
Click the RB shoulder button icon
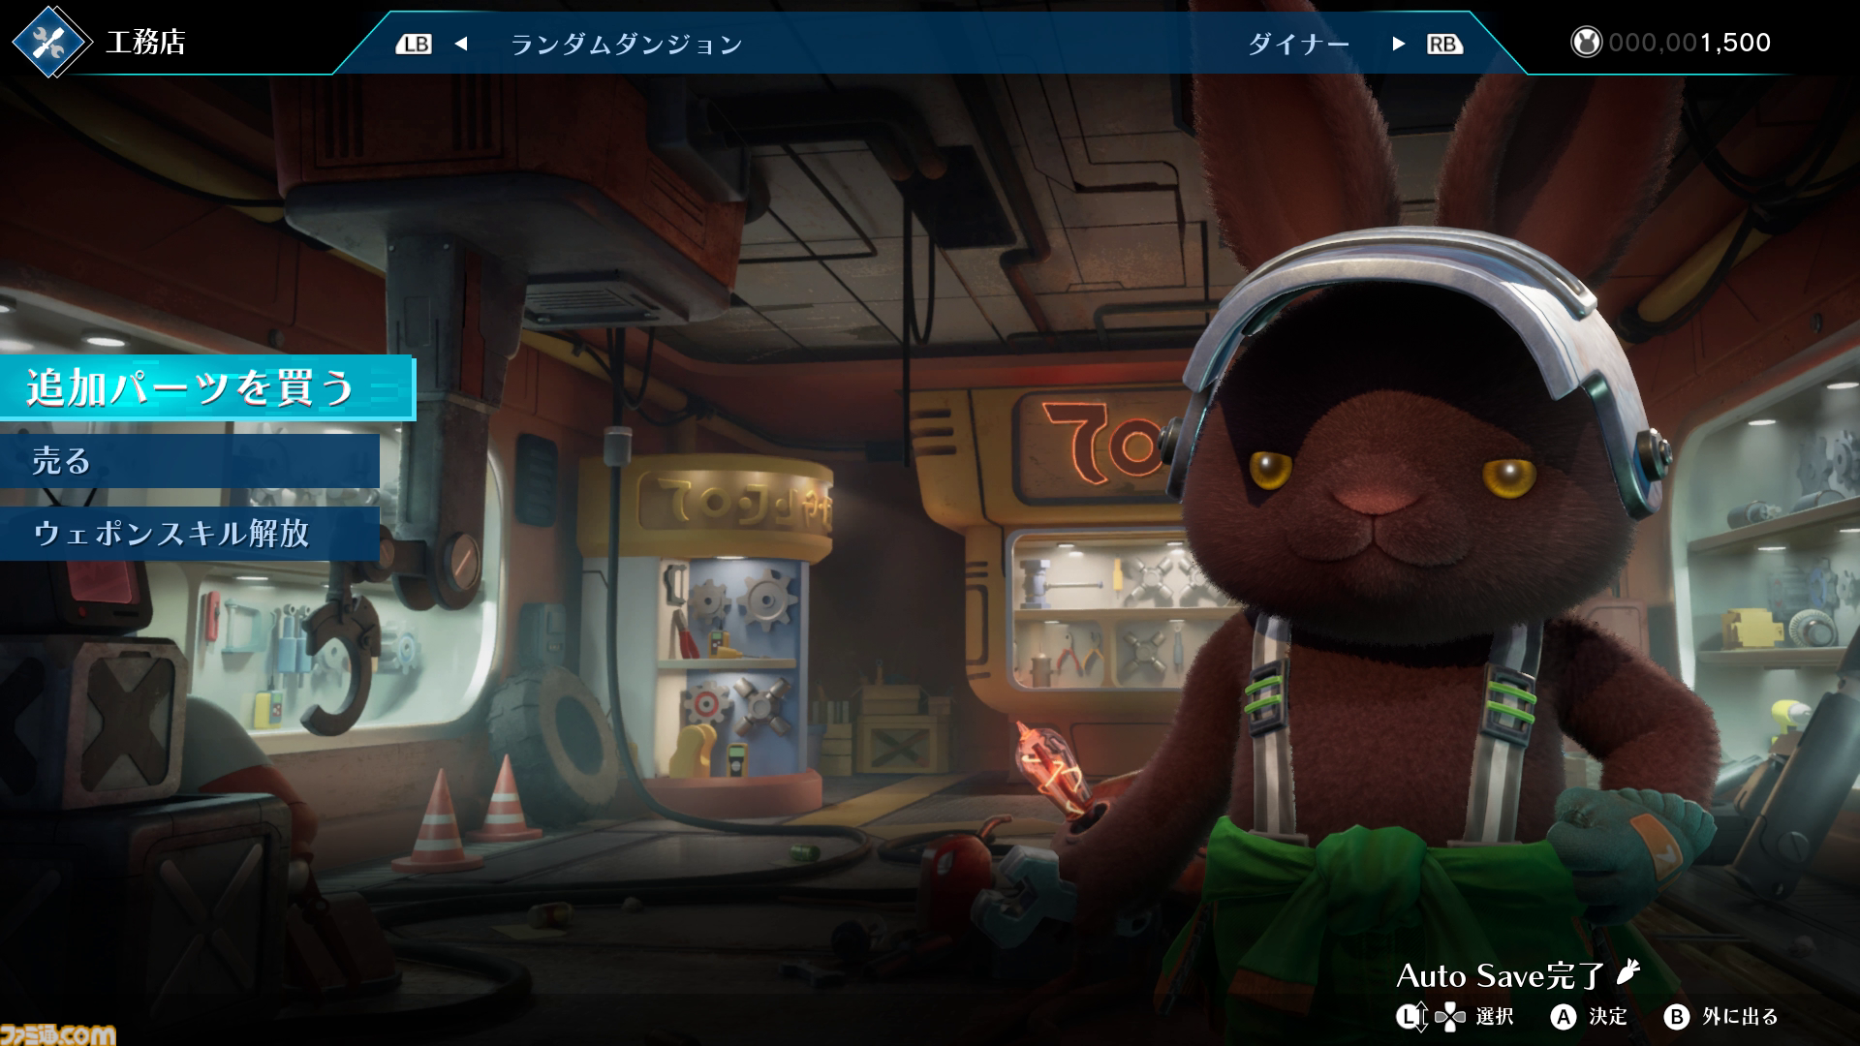[x=1444, y=44]
